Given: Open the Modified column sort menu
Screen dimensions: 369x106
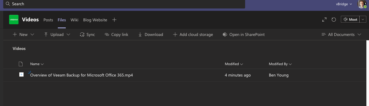Looking at the screenshot, I should 234,64.
